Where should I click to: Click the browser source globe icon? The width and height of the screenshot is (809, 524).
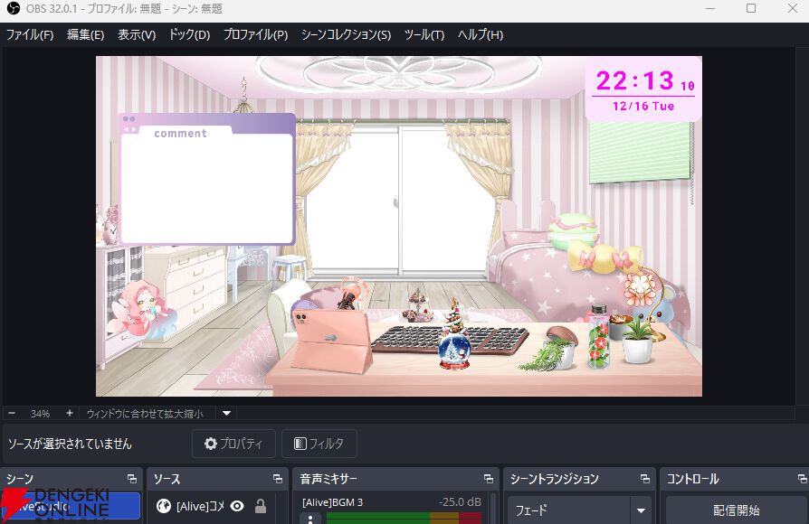click(x=164, y=506)
